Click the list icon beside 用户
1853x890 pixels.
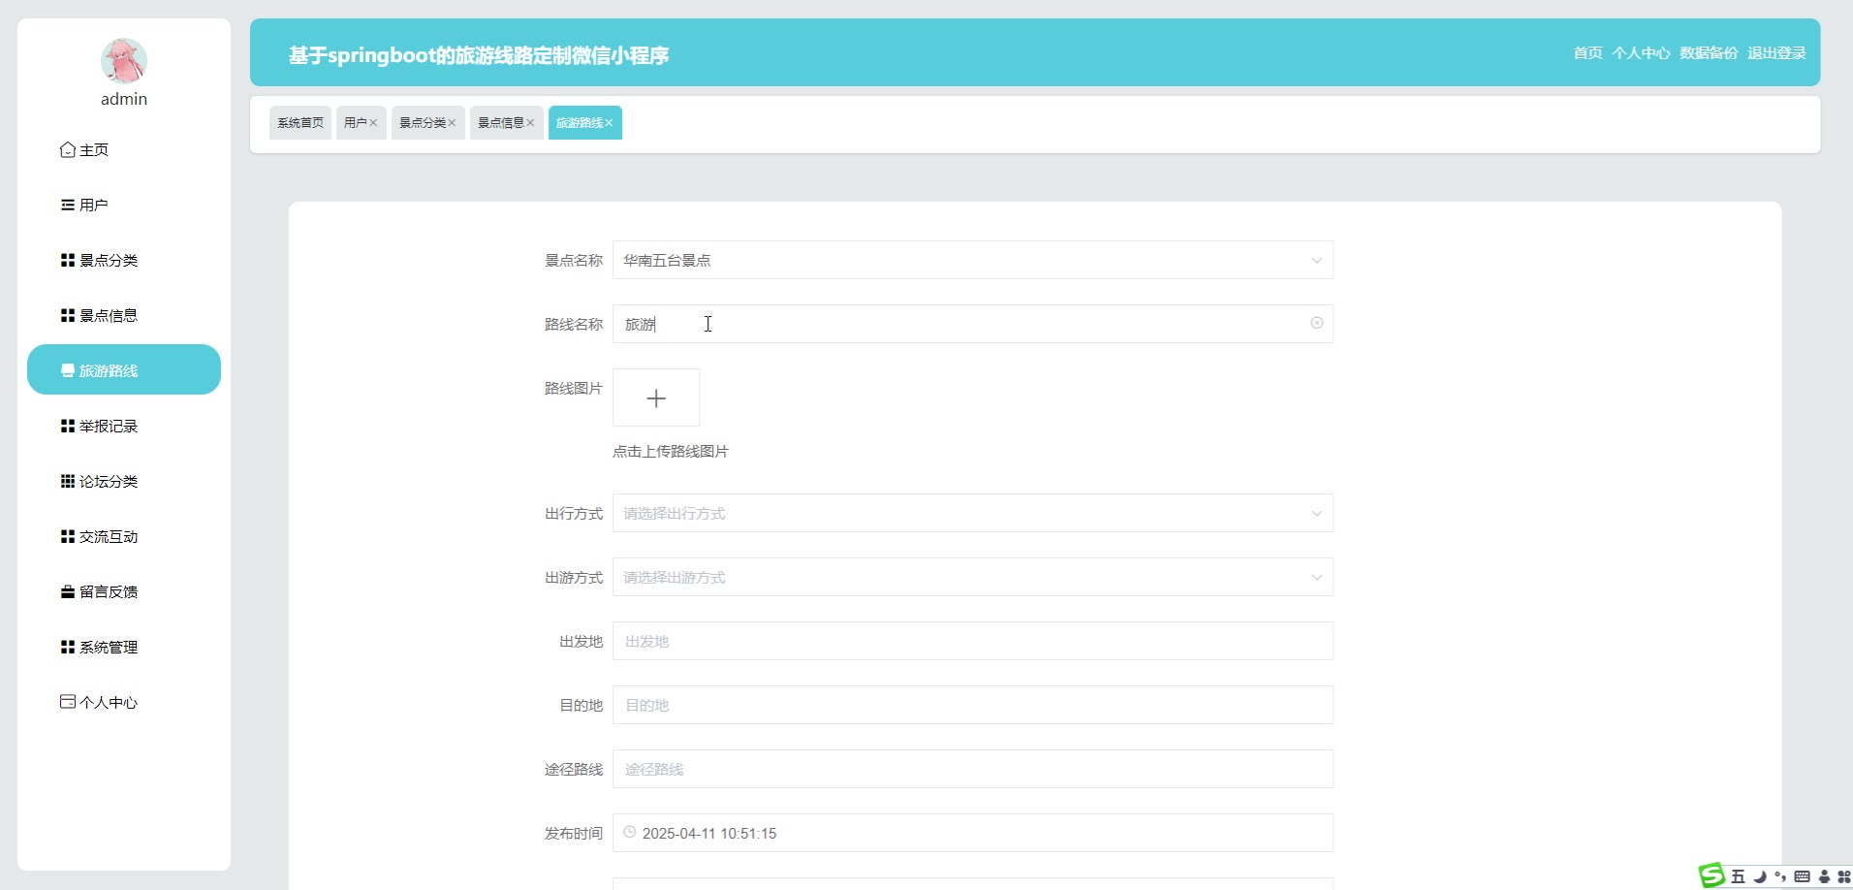[x=68, y=205]
